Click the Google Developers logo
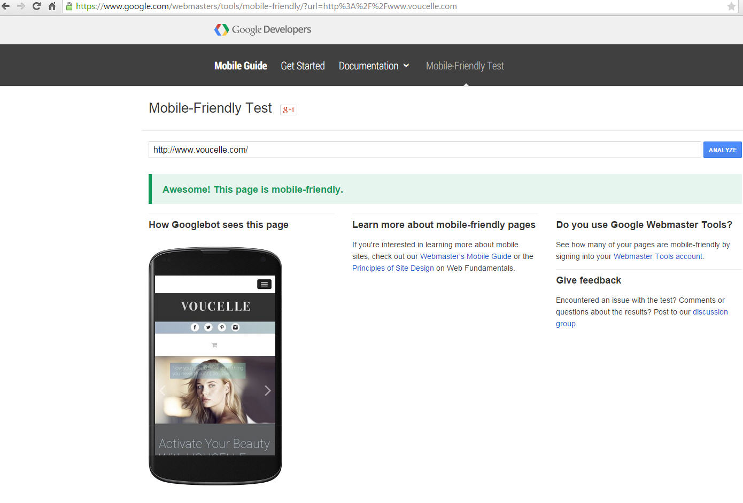743x503 pixels. click(262, 29)
